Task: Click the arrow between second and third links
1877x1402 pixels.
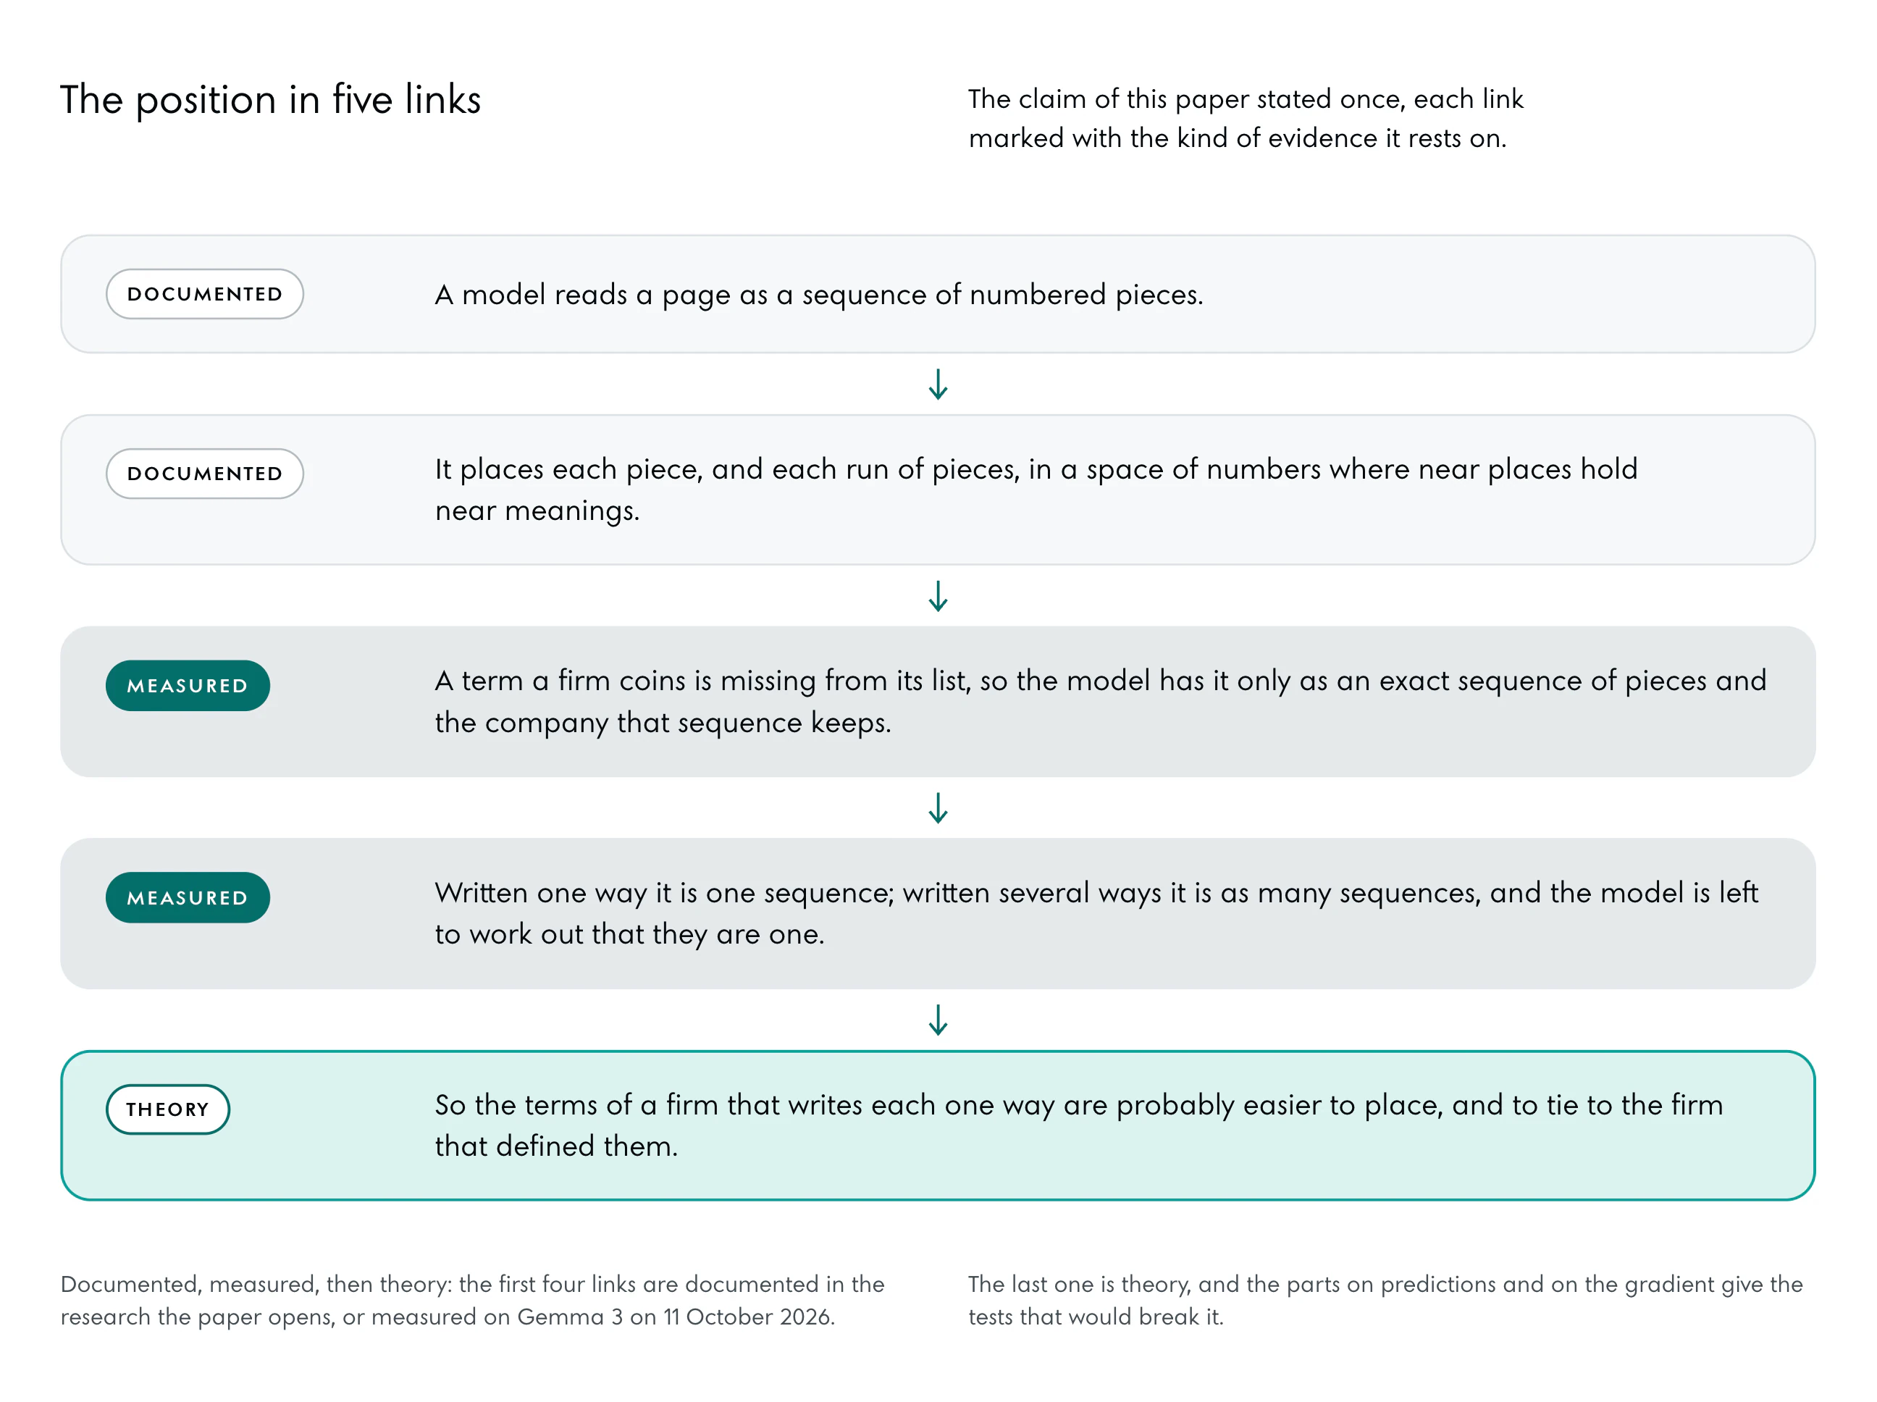Action: pyautogui.click(x=938, y=596)
